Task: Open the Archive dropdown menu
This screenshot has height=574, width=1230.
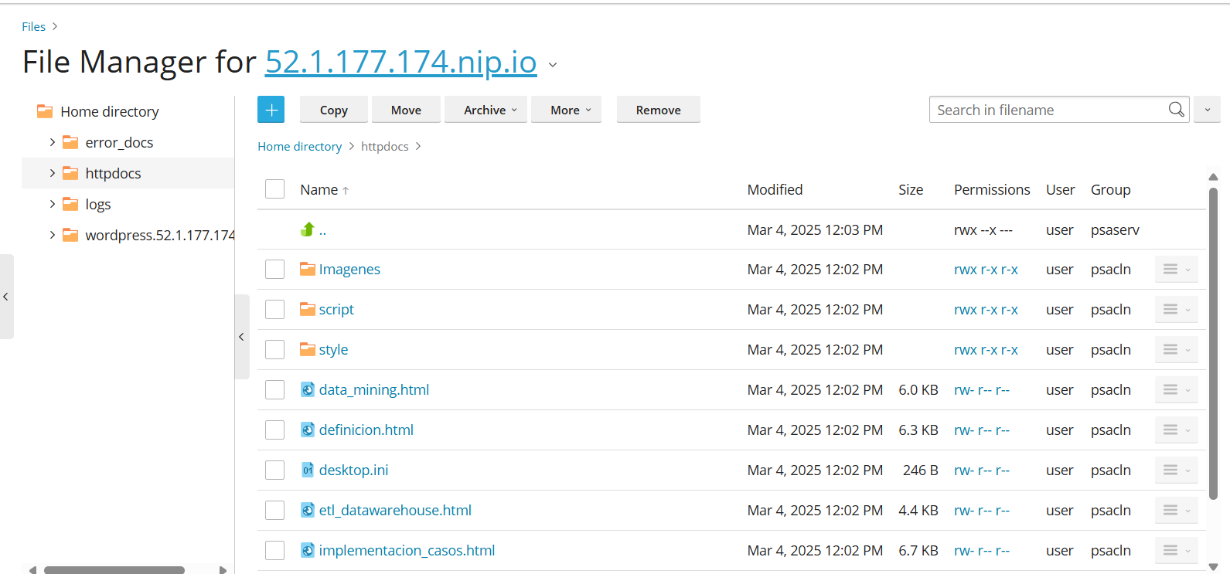Action: click(490, 110)
